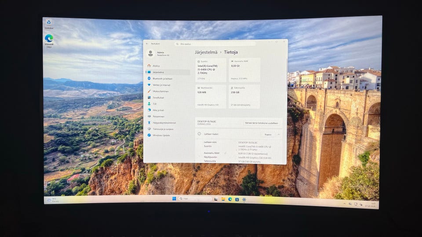Go back with the arrow button
The height and width of the screenshot is (237, 422).
[147, 43]
